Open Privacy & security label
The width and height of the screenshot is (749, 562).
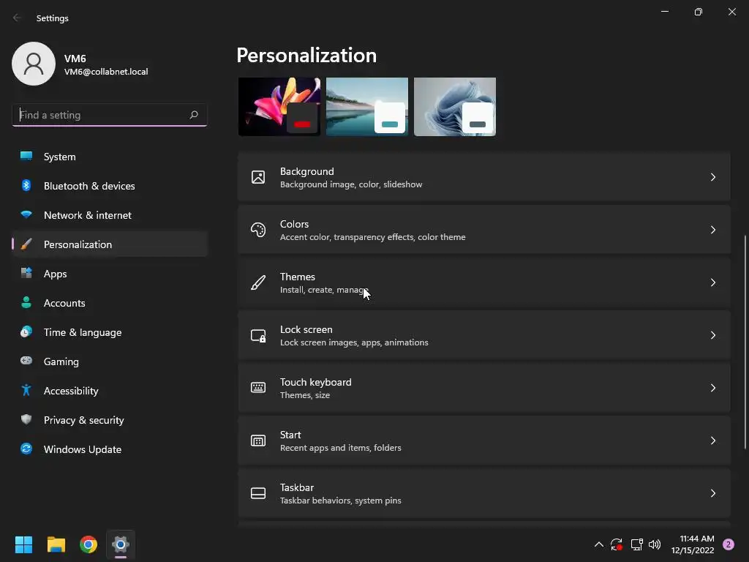[x=83, y=420]
